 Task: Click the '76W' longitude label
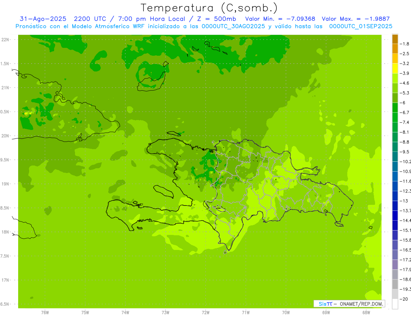[45, 313]
